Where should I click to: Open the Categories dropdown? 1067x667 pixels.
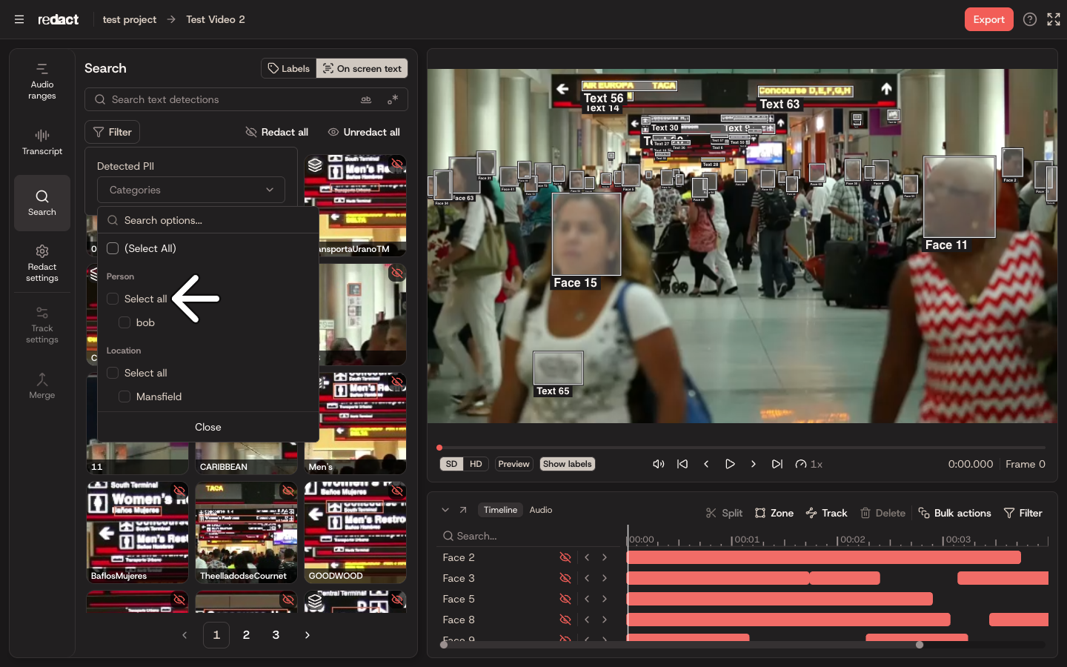pos(191,190)
